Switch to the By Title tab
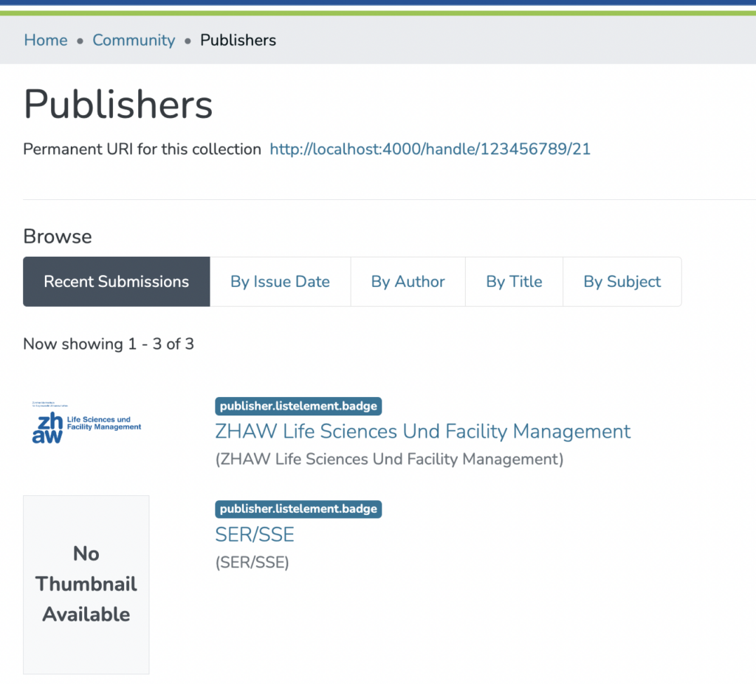 (514, 282)
